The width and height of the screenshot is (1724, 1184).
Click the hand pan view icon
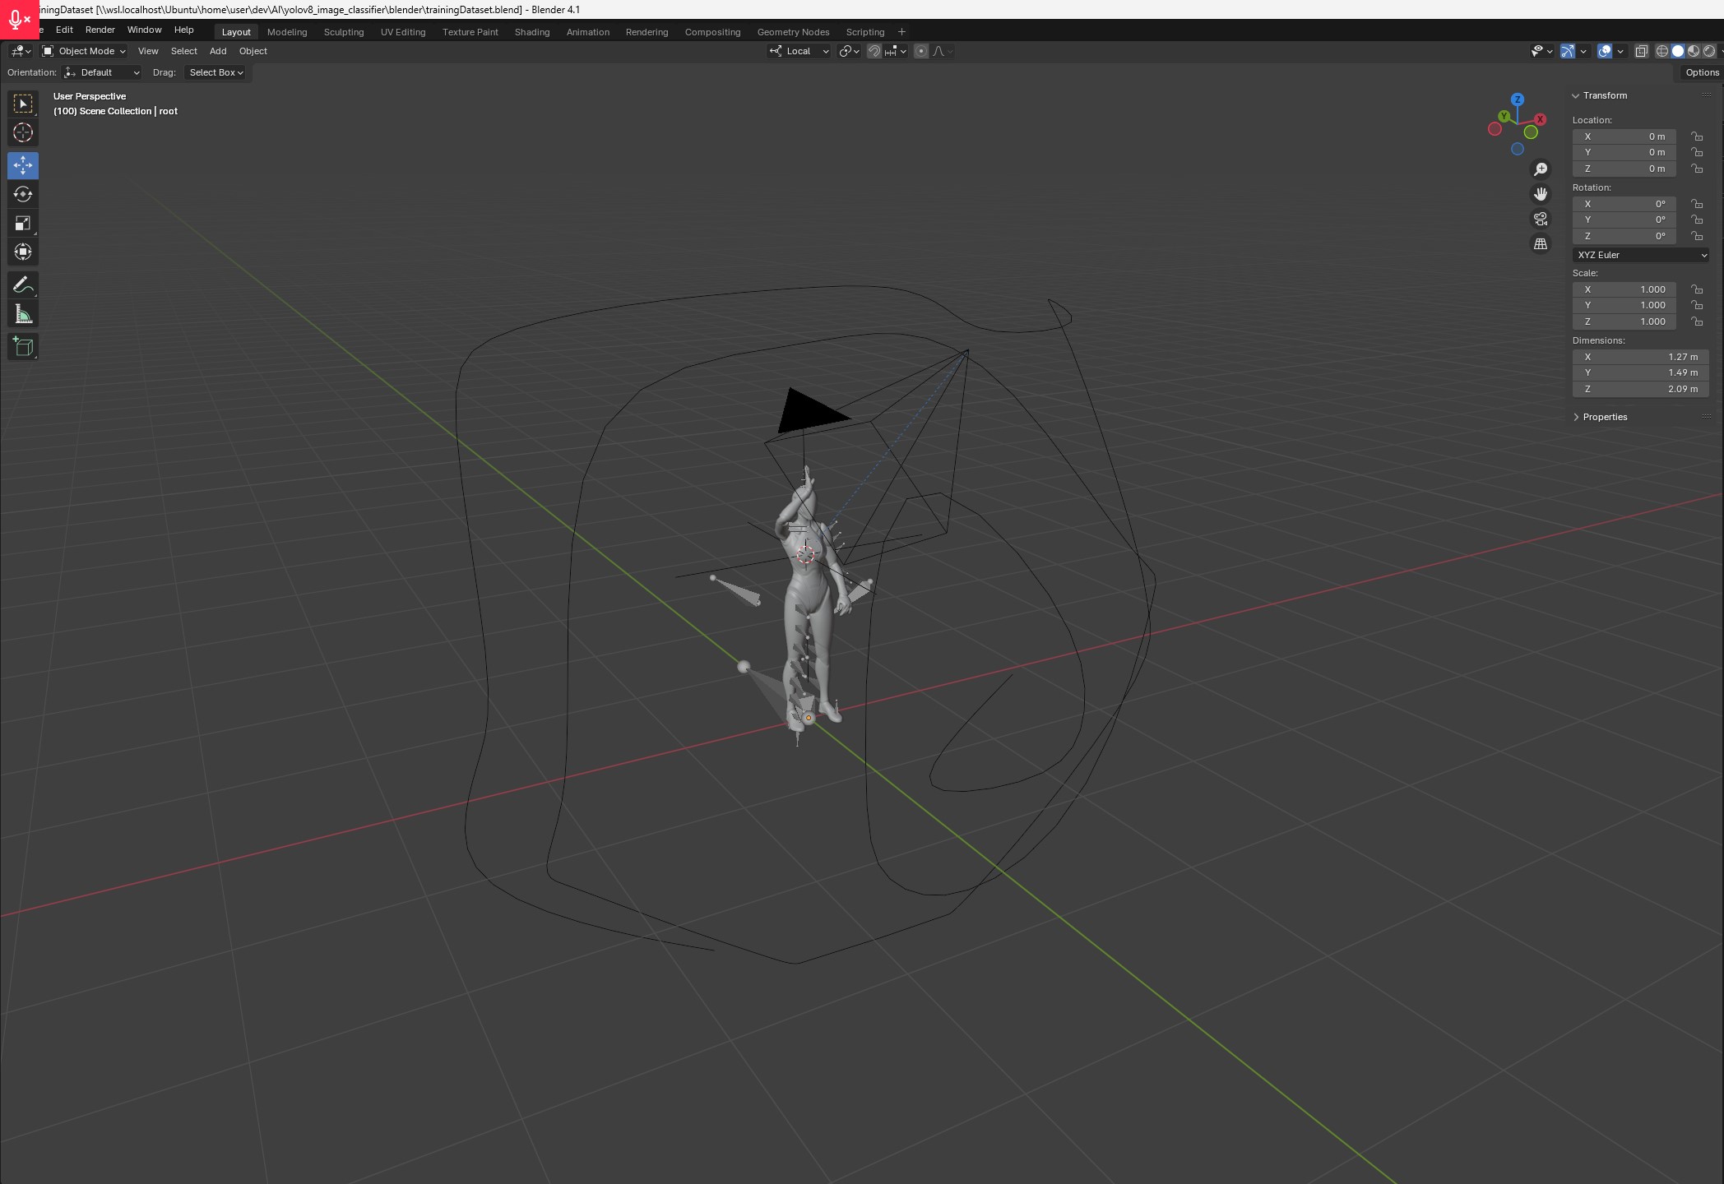pos(1541,194)
